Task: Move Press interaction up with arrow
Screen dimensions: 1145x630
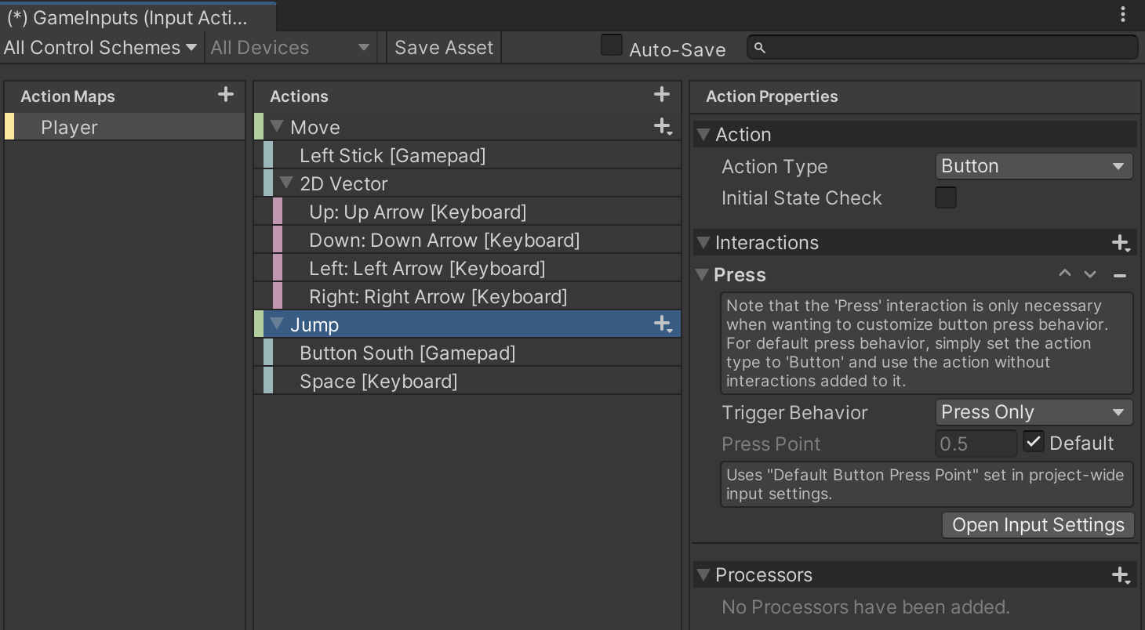Action: (1064, 274)
